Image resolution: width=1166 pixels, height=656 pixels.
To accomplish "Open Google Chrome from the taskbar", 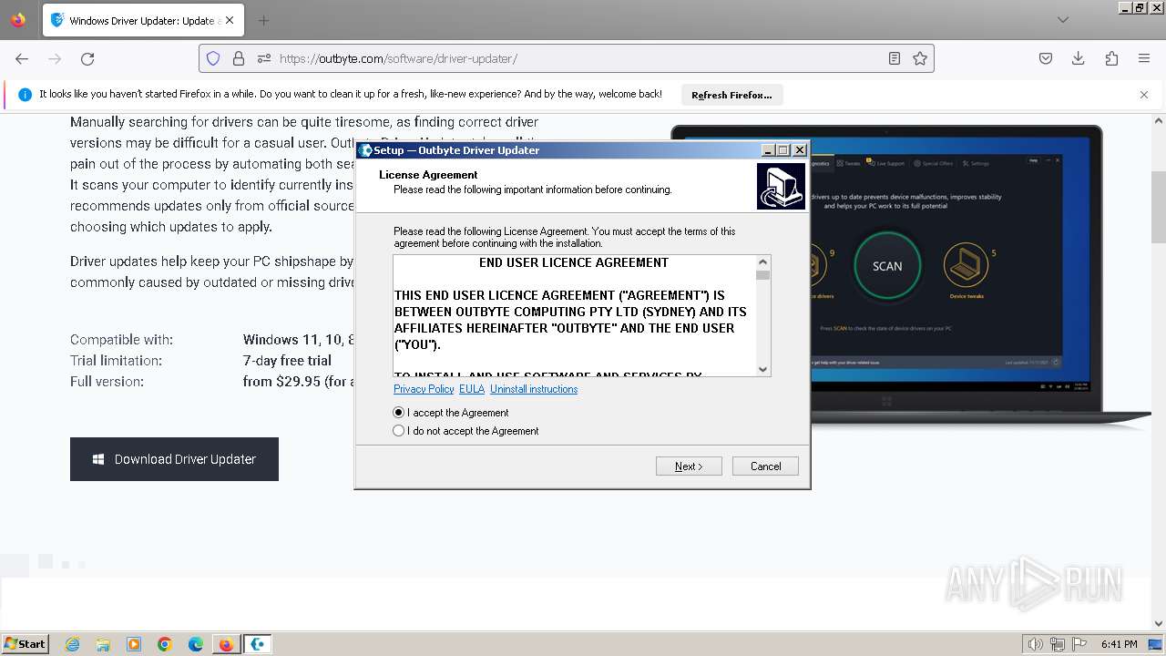I will tap(165, 644).
